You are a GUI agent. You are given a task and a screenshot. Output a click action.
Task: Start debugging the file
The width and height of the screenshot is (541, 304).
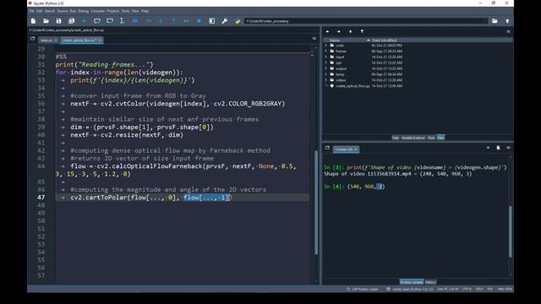coord(135,21)
